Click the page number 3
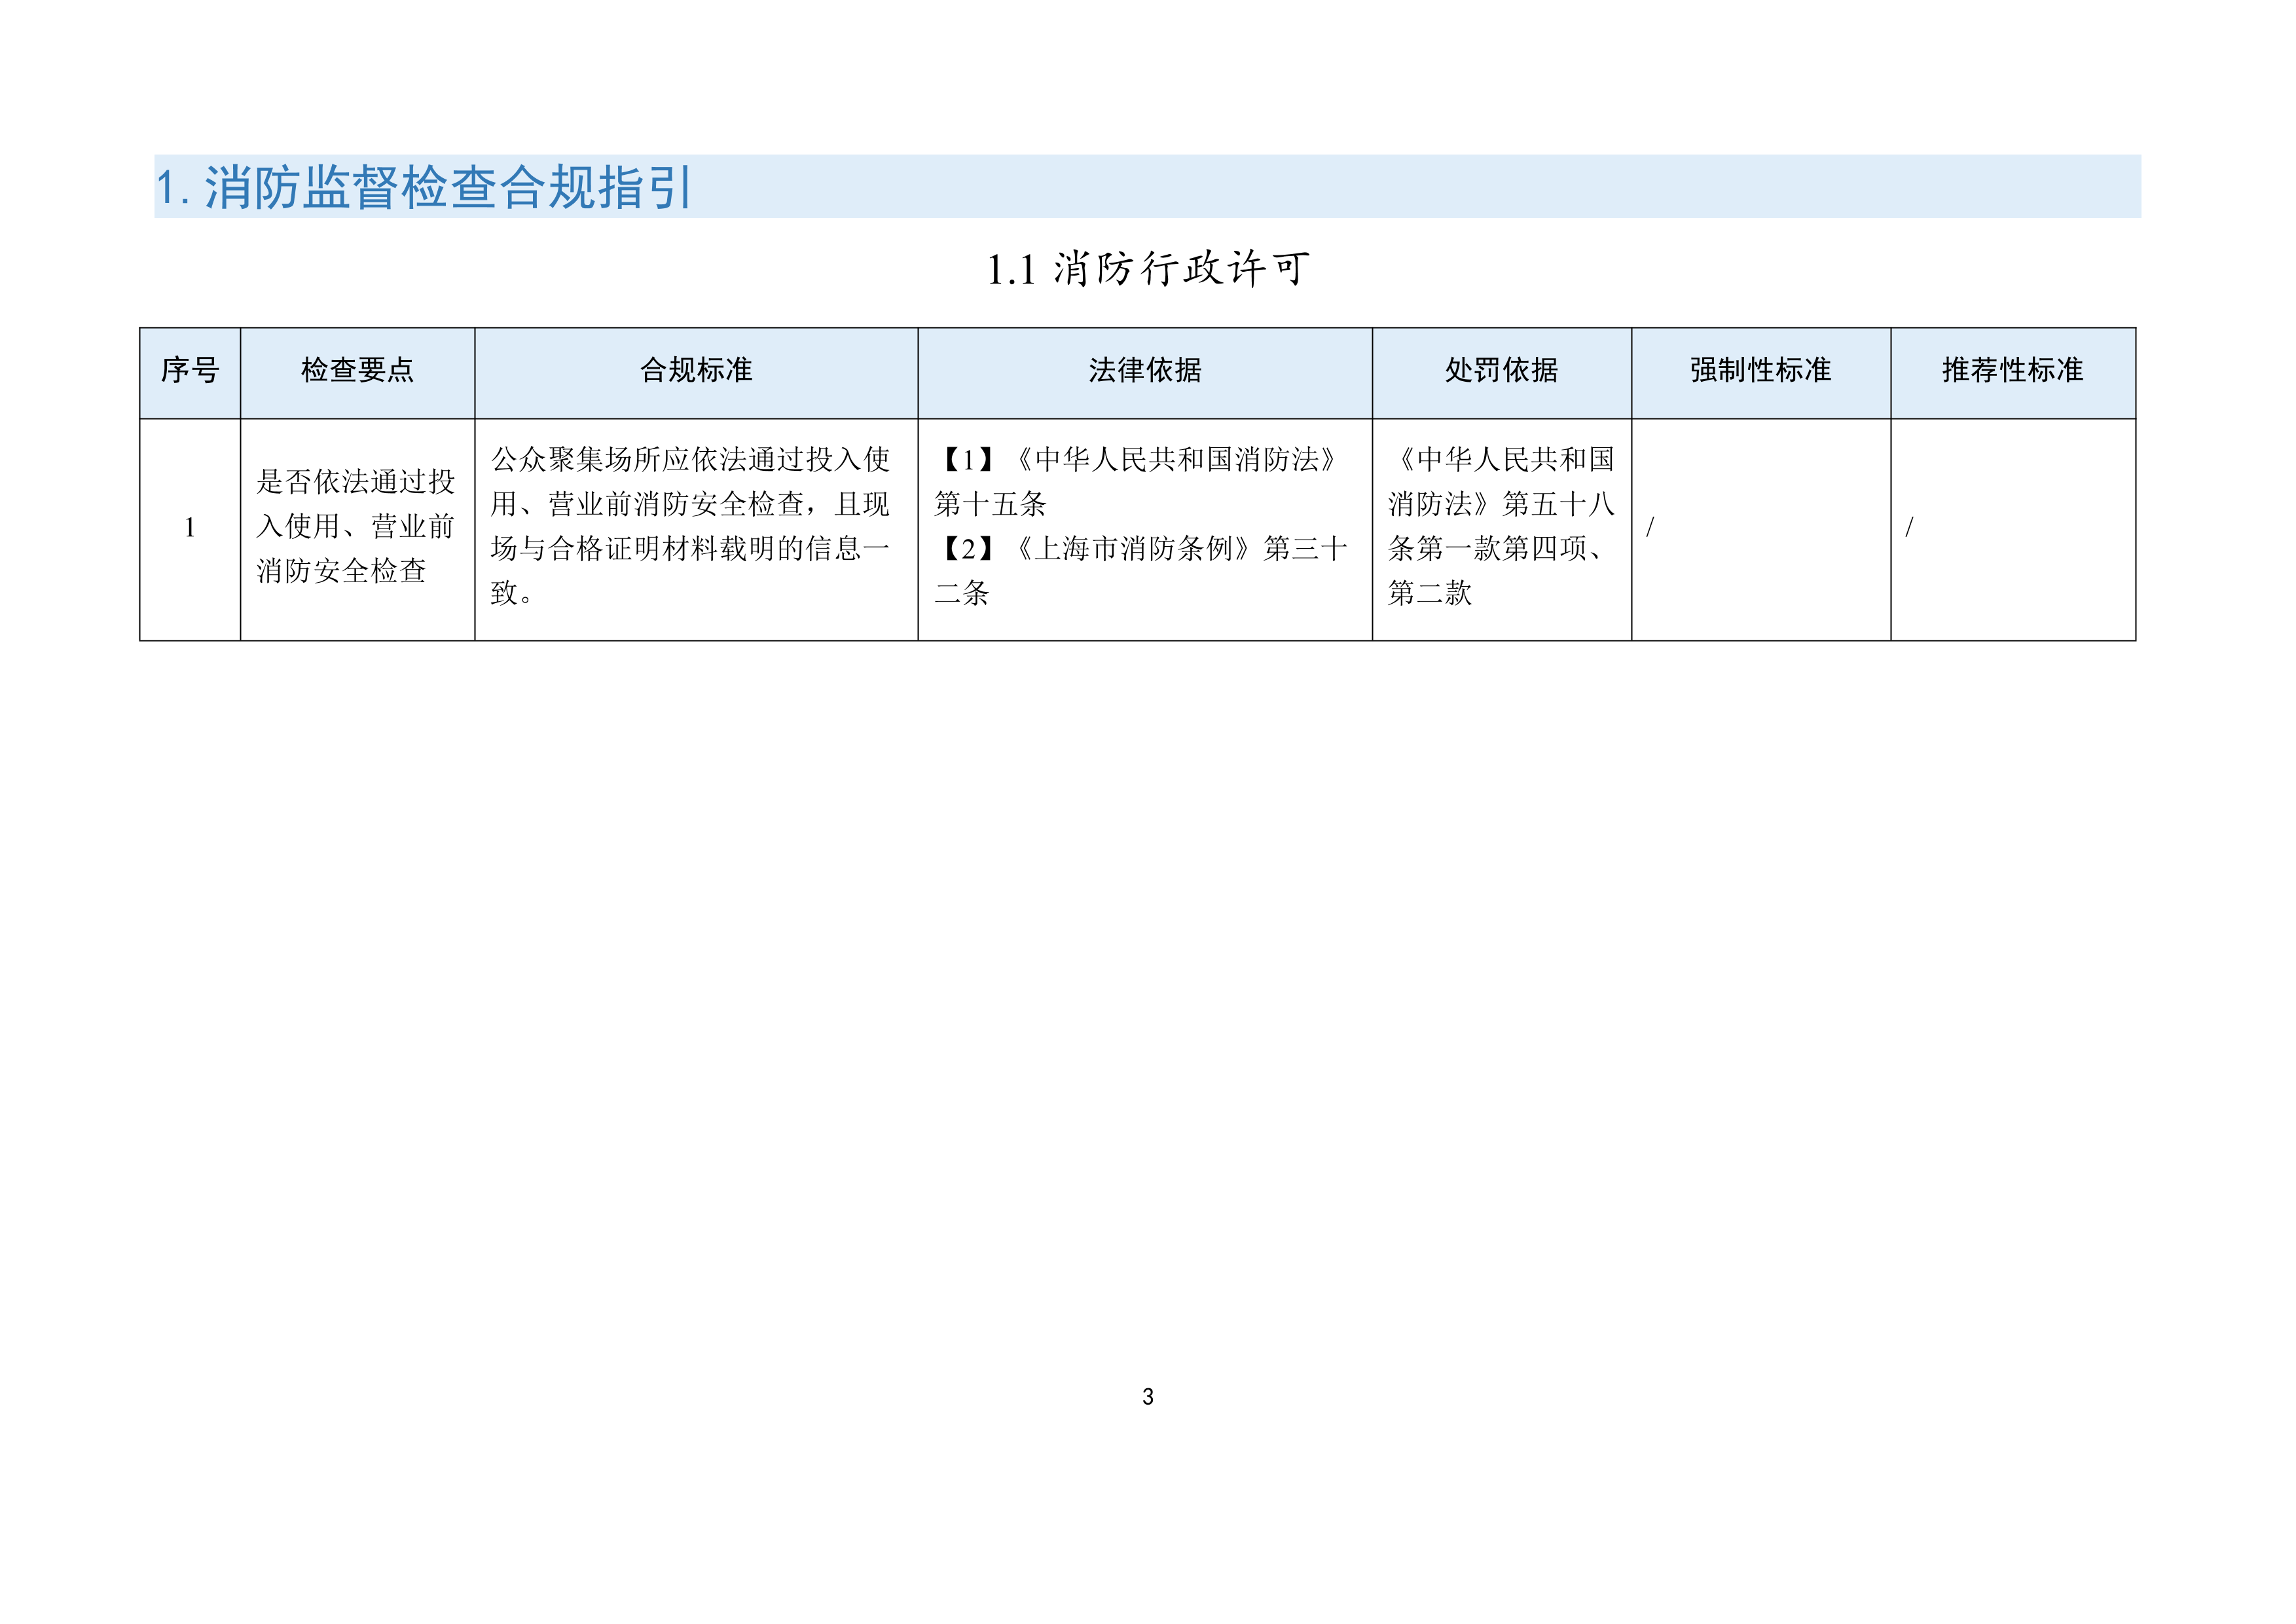This screenshot has height=1624, width=2296. coord(1147,1397)
